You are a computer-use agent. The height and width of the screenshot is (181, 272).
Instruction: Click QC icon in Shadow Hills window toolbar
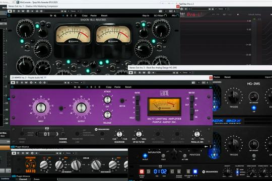tap(171, 11)
